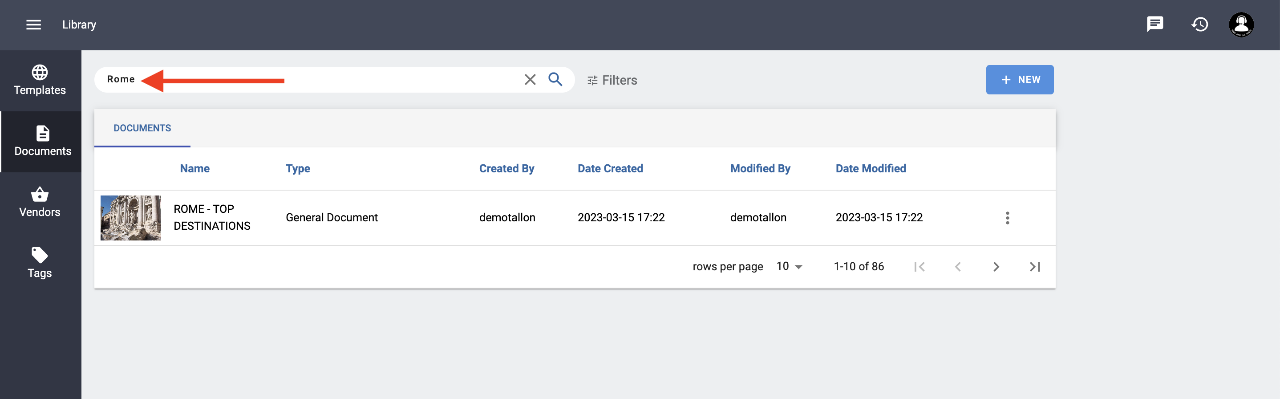Sort by the Date Created column header
The image size is (1280, 399).
[610, 168]
